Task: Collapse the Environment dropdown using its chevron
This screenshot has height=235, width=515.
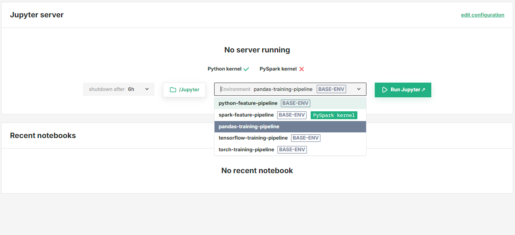Action: coord(359,89)
